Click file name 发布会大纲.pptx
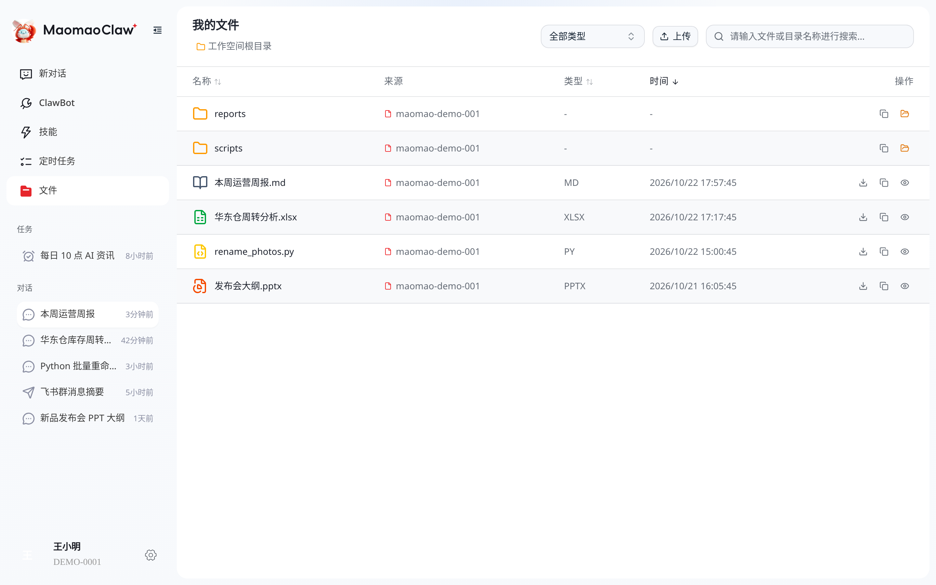936x585 pixels. (x=248, y=286)
